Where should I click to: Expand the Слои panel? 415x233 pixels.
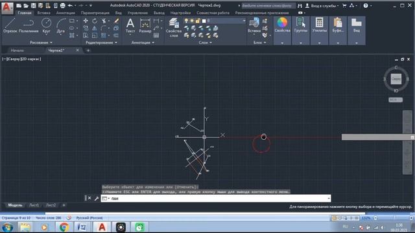205,42
